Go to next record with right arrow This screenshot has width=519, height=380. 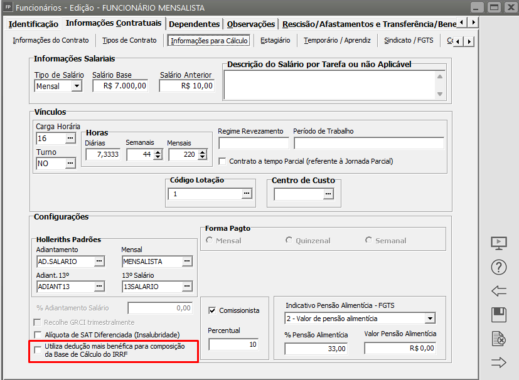tap(498, 362)
